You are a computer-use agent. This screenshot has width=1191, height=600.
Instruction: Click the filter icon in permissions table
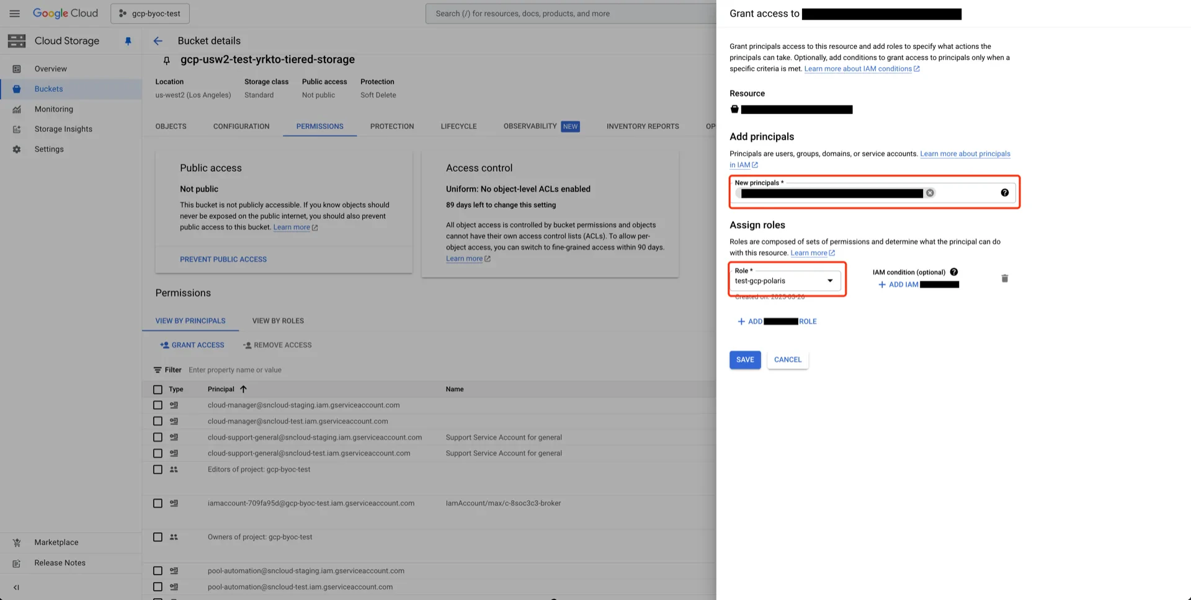pyautogui.click(x=158, y=370)
